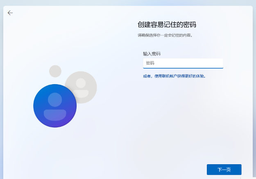Click the head shape inside blue avatar
Image resolution: width=256 pixels, height=179 pixels.
click(55, 99)
